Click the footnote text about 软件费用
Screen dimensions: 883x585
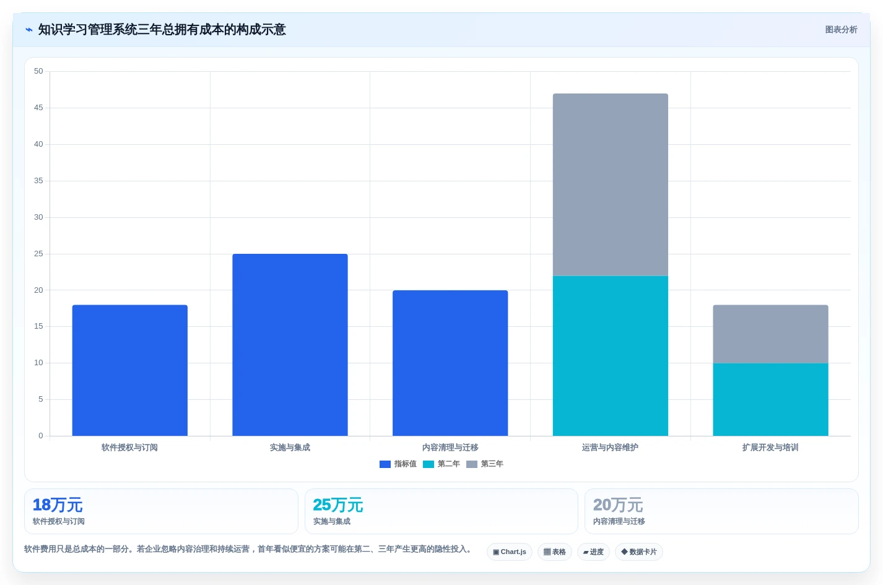pyautogui.click(x=250, y=549)
